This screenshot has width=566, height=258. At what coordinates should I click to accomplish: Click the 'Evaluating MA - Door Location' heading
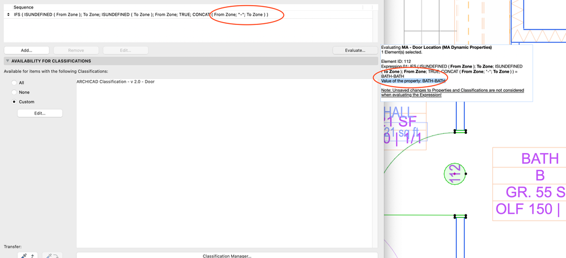click(436, 47)
